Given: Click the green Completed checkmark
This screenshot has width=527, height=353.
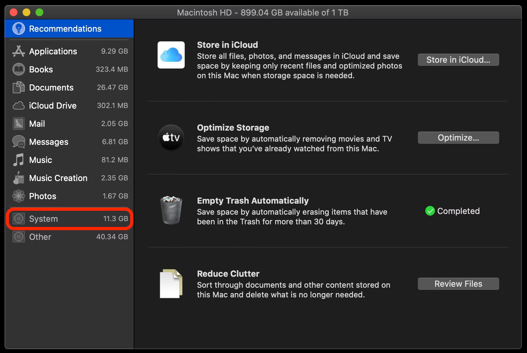Looking at the screenshot, I should pyautogui.click(x=430, y=211).
